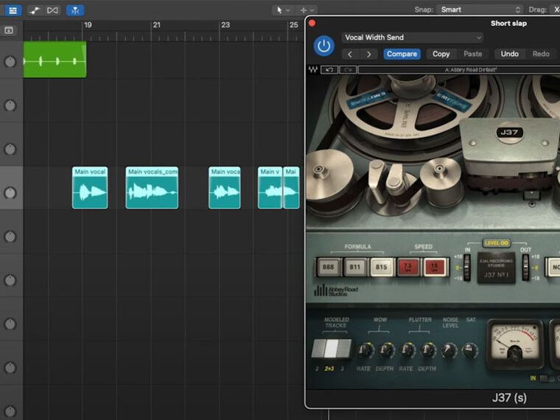Click the automation curve icon
Screen dimensions: 560x420
click(35, 10)
